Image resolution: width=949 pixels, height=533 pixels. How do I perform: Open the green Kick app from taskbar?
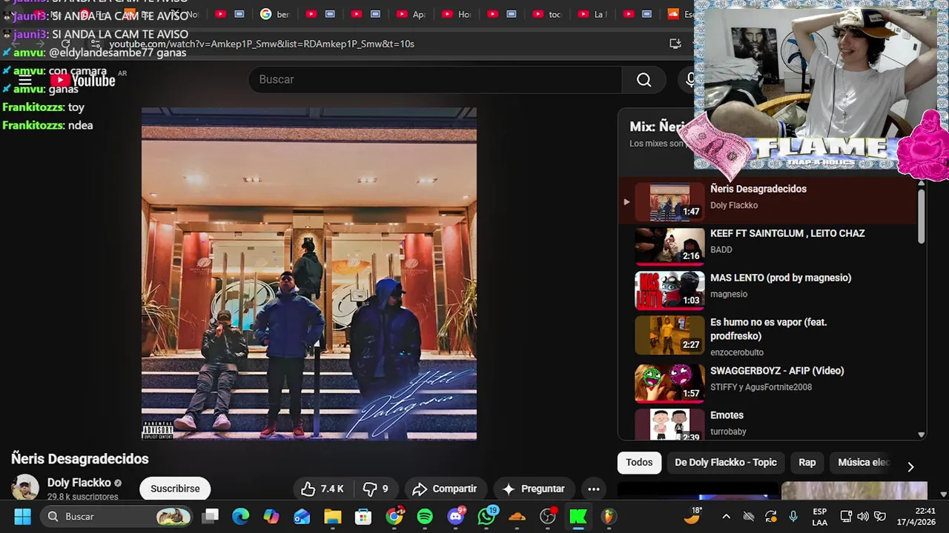click(578, 517)
